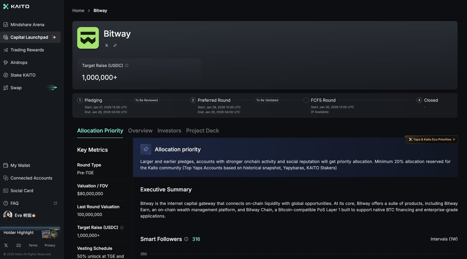
Task: Click the Swap route icon
Action: 6,87
